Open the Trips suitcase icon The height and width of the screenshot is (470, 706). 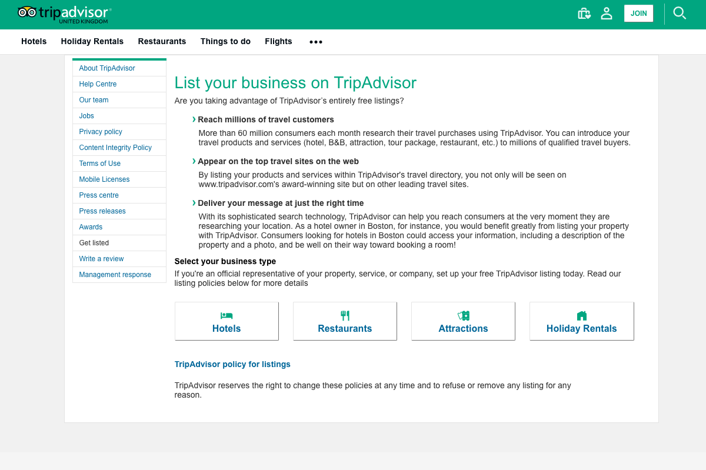tap(584, 13)
